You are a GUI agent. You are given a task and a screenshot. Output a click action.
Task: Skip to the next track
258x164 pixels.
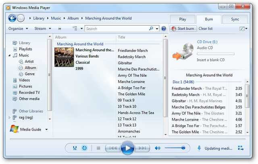point(142,148)
